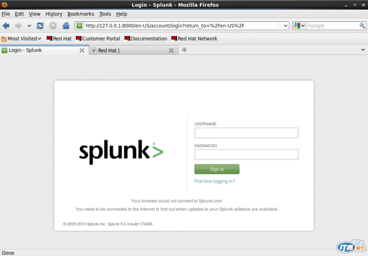Open the recent pages history dropdown arrow
The height and width of the screenshot is (256, 368).
pos(29,26)
